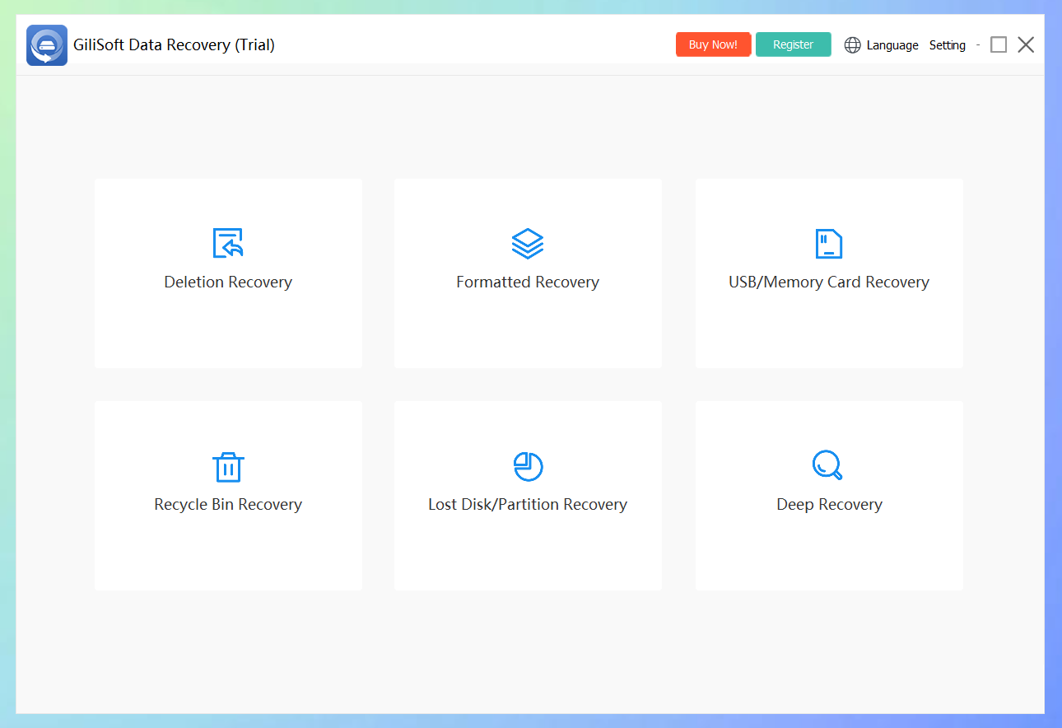The image size is (1062, 728).
Task: Start Deep Recovery using the magnifier icon
Action: pos(829,466)
